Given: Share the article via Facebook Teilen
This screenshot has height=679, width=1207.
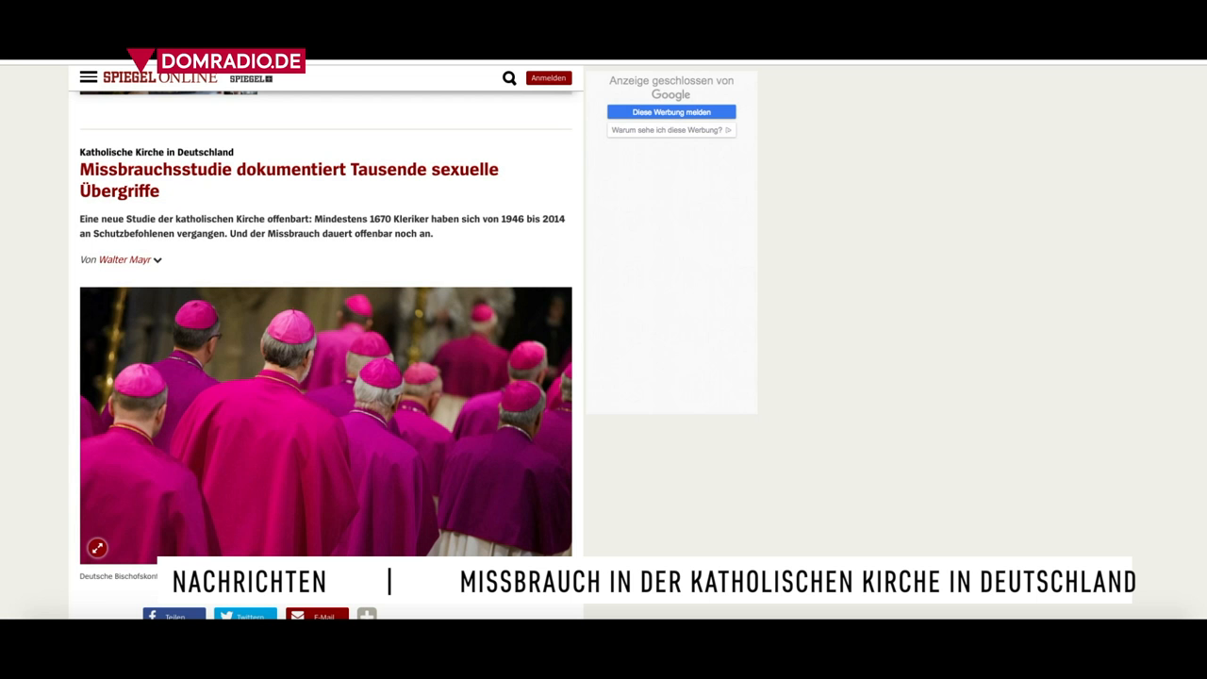Looking at the screenshot, I should pos(174,615).
